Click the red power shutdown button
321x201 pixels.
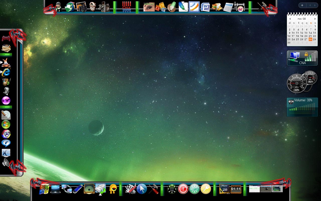click(183, 189)
